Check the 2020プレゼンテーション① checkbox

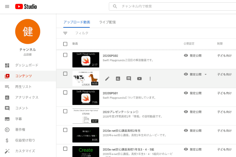pyautogui.click(x=65, y=111)
